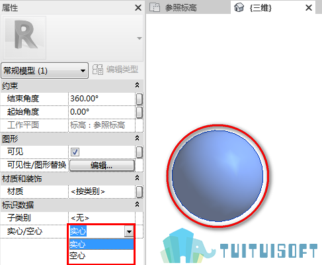This screenshot has width=322, height=265.
Task: Click the 起始角度 parameter label
Action: point(23,112)
